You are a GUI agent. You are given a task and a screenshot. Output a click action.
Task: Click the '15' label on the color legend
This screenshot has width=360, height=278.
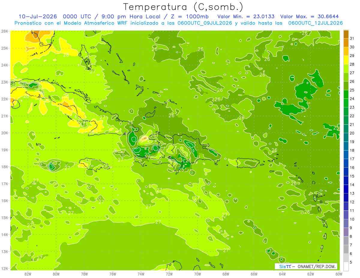[352, 176]
